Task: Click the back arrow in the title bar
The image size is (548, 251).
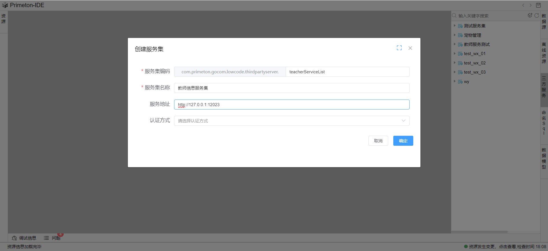Action: click(x=523, y=5)
